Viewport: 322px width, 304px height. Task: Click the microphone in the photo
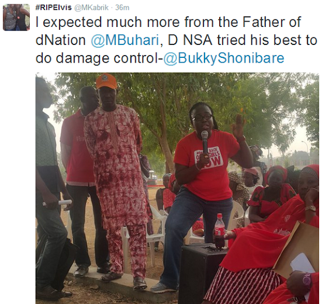coord(205,144)
